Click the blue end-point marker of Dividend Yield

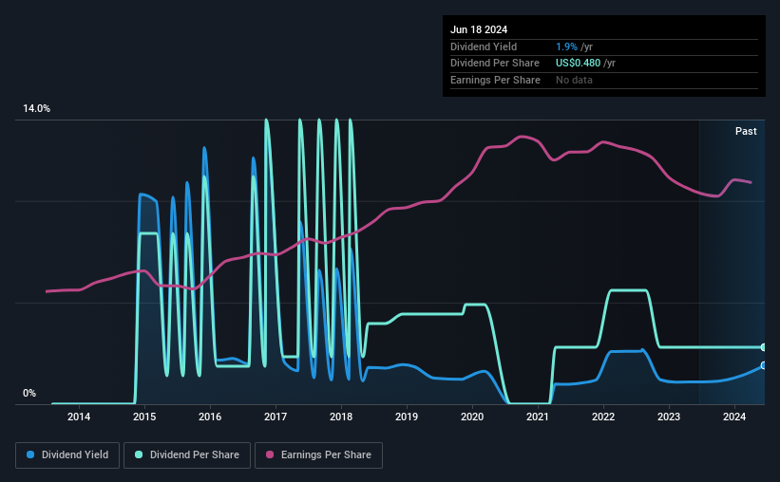tap(764, 365)
